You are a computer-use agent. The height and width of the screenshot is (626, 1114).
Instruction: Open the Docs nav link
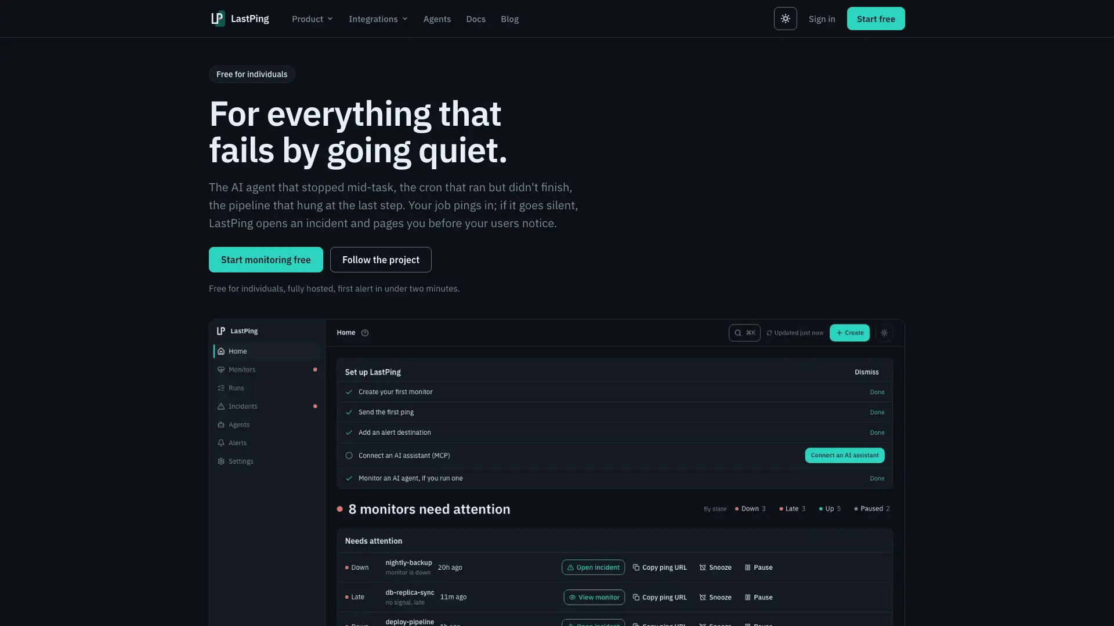coord(476,19)
